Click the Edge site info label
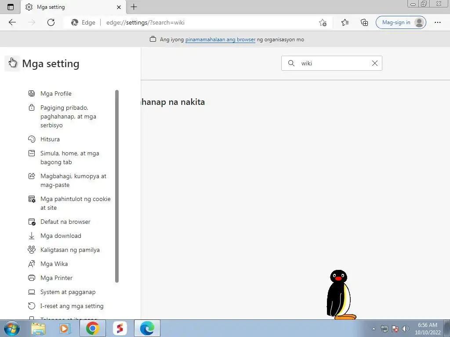 (83, 23)
